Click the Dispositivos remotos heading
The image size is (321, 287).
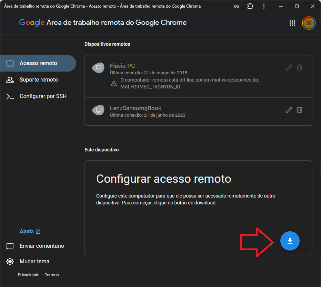tap(107, 44)
